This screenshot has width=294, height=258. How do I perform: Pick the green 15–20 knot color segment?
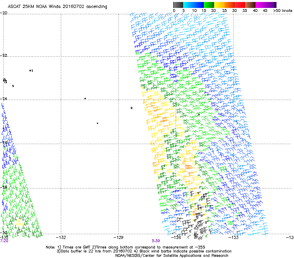[209, 5]
